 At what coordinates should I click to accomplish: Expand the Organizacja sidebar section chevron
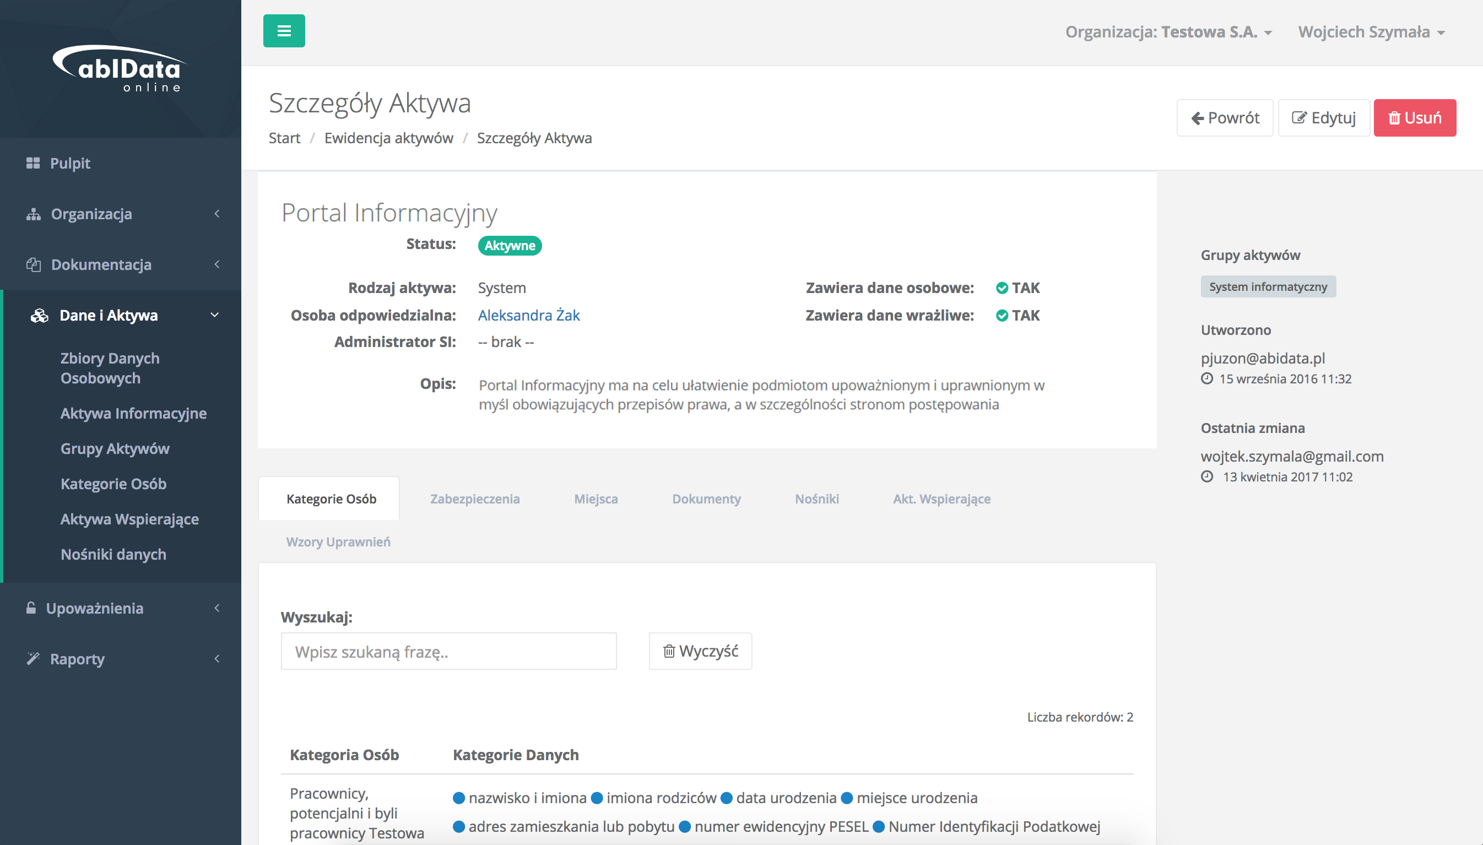click(217, 214)
